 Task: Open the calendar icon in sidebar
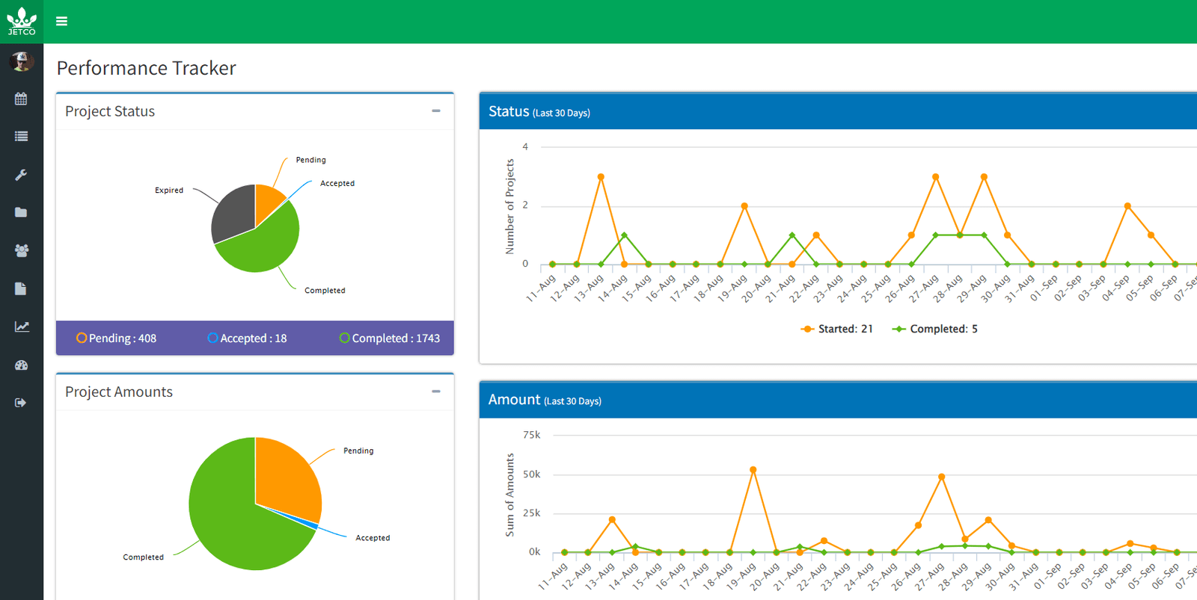pos(21,99)
